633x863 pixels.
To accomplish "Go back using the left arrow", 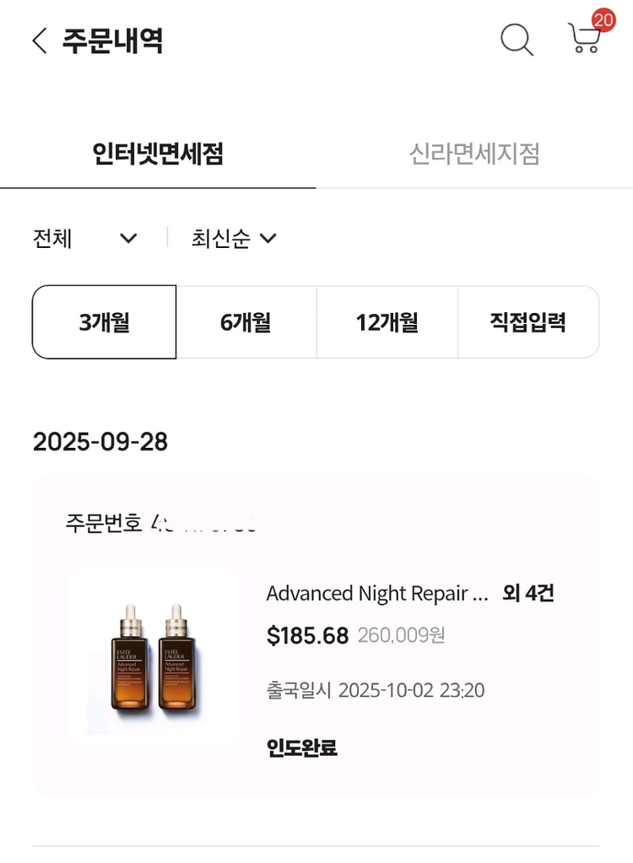I will click(39, 40).
